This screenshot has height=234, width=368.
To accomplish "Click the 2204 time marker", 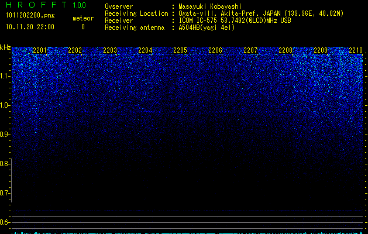I will tap(145, 50).
